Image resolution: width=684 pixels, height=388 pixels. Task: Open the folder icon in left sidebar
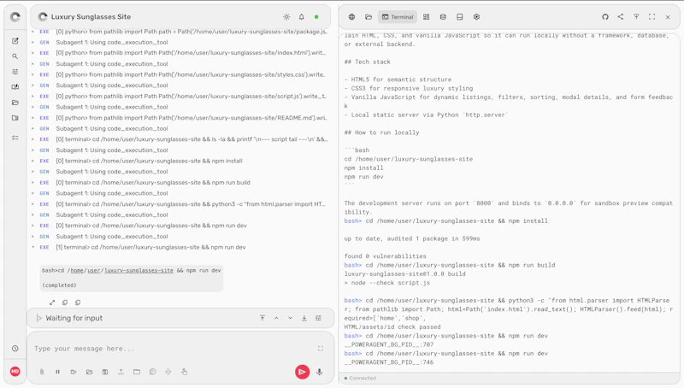coord(15,103)
